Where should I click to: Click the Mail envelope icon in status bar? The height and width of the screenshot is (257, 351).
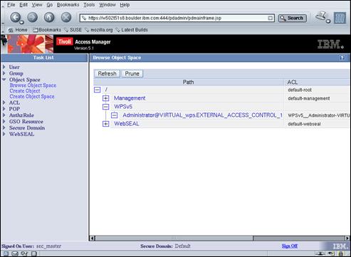15,253
